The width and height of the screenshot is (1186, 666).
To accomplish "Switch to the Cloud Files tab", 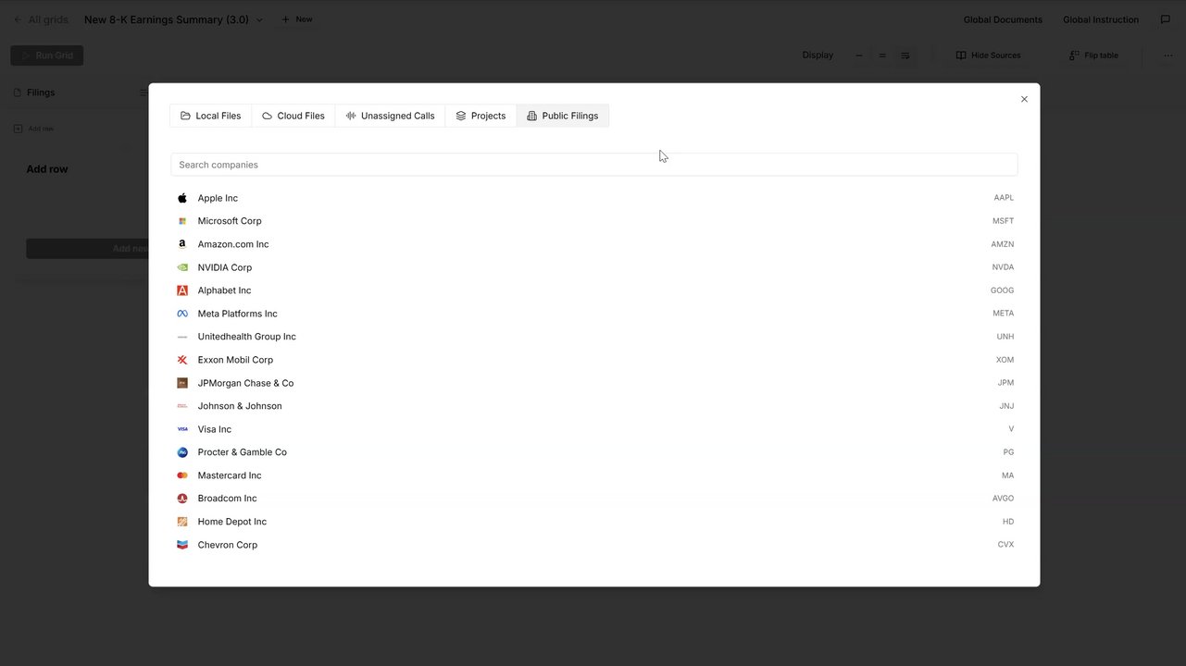I will (x=293, y=116).
